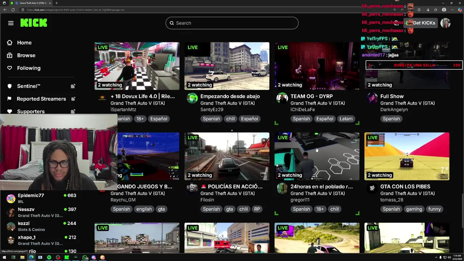Open DarkAngelyn channel name link
This screenshot has height=261, width=464.
coord(394,109)
